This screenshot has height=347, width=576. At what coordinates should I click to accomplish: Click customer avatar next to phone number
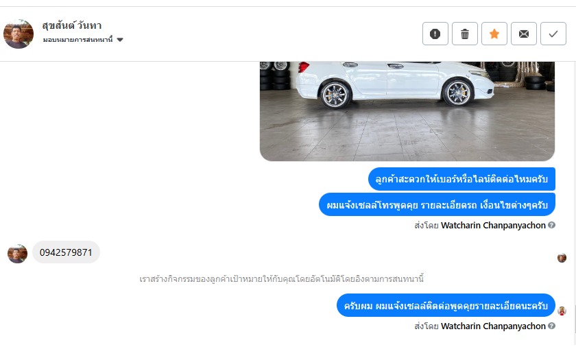pyautogui.click(x=17, y=253)
